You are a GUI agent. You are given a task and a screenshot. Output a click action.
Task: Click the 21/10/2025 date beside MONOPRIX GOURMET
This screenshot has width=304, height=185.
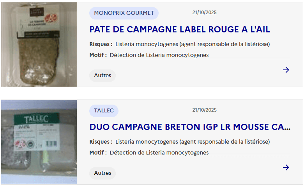(204, 12)
